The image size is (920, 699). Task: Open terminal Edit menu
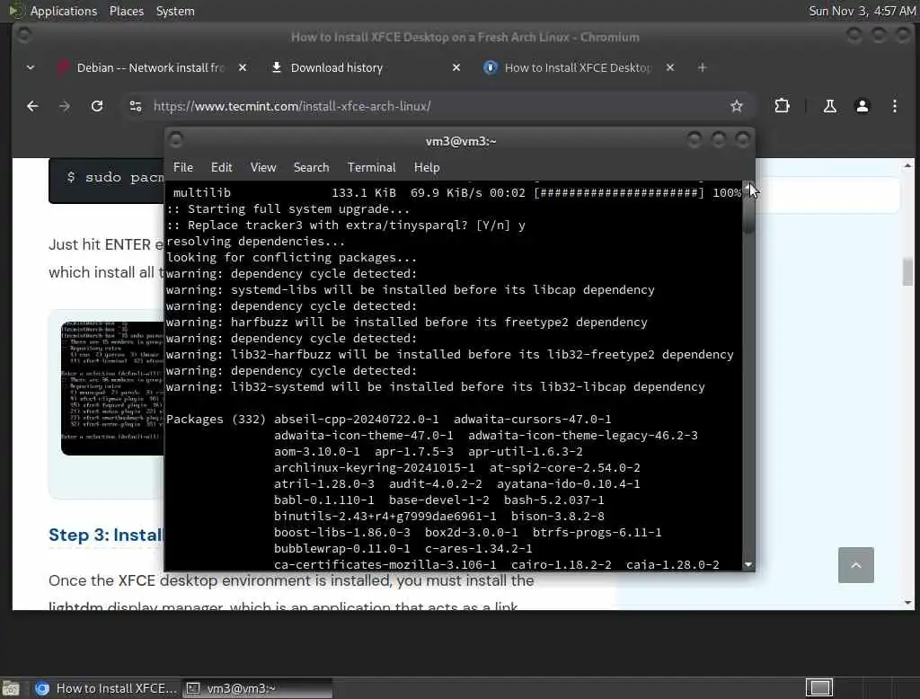click(x=221, y=167)
